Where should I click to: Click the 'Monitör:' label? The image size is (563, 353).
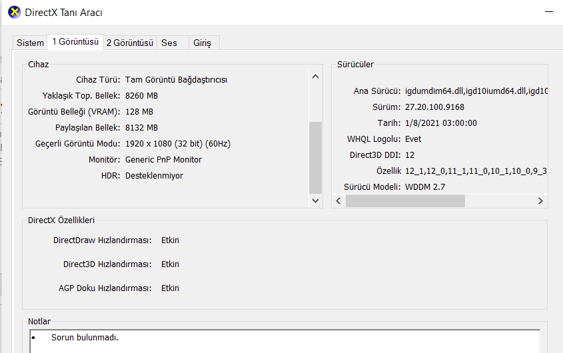pyautogui.click(x=104, y=159)
